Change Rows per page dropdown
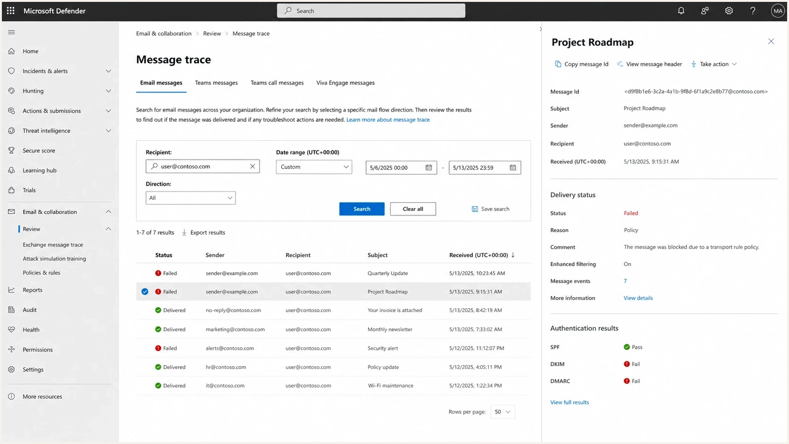This screenshot has width=789, height=444. pyautogui.click(x=503, y=412)
